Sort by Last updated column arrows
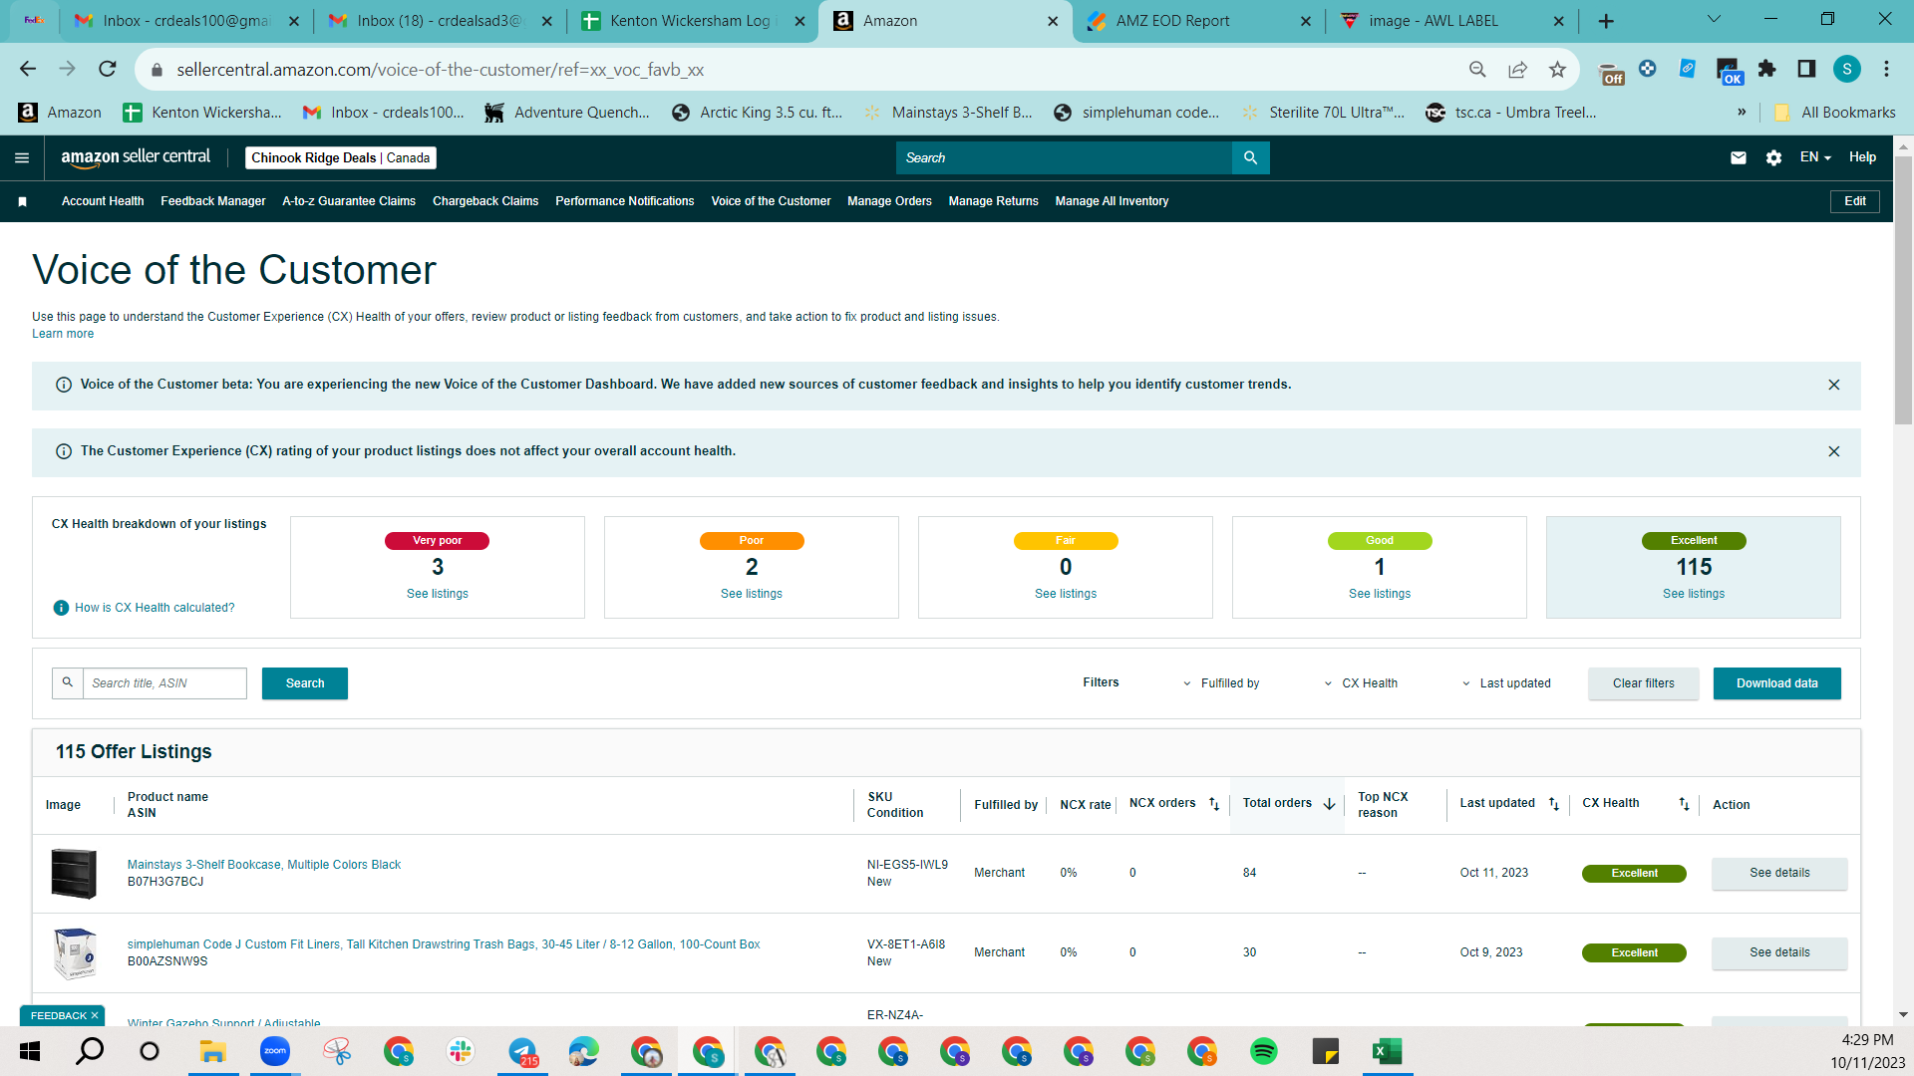 (x=1554, y=804)
